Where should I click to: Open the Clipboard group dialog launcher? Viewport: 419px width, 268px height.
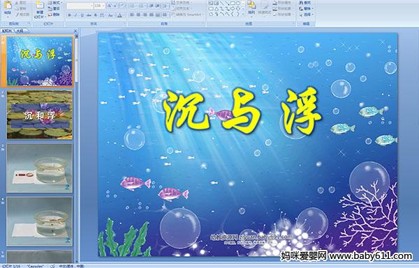29,24
